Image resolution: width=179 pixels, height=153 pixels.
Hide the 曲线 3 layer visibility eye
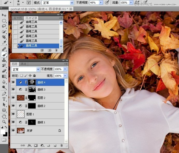pyautogui.click(x=13, y=89)
